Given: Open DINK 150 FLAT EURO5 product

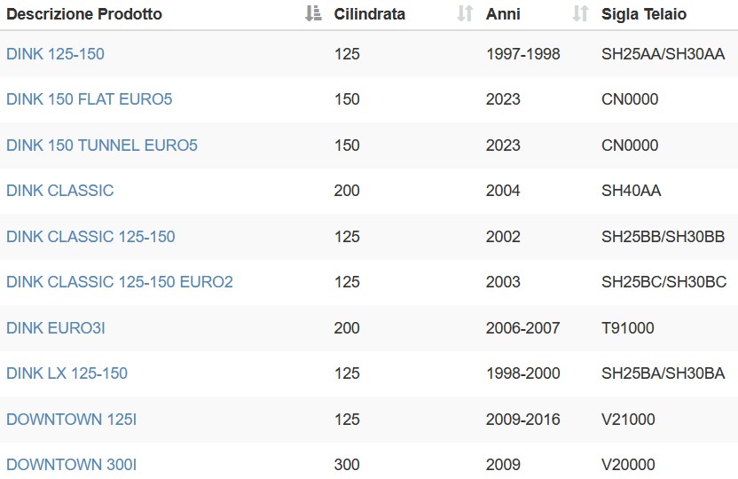Looking at the screenshot, I should [x=90, y=99].
